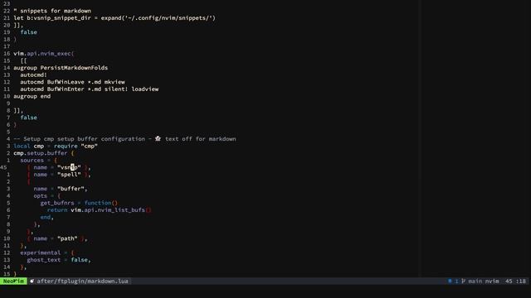Click the 'cmp.setup.buffer {' line
The height and width of the screenshot is (298, 531).
[44, 153]
